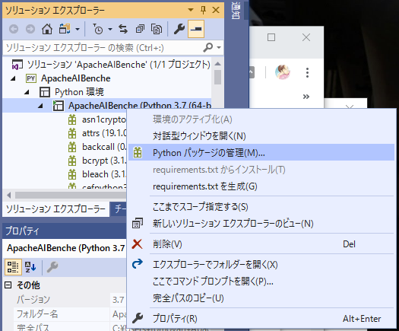Click the Forward navigation arrow in Solution Explorer
This screenshot has width=399, height=331.
click(30, 29)
